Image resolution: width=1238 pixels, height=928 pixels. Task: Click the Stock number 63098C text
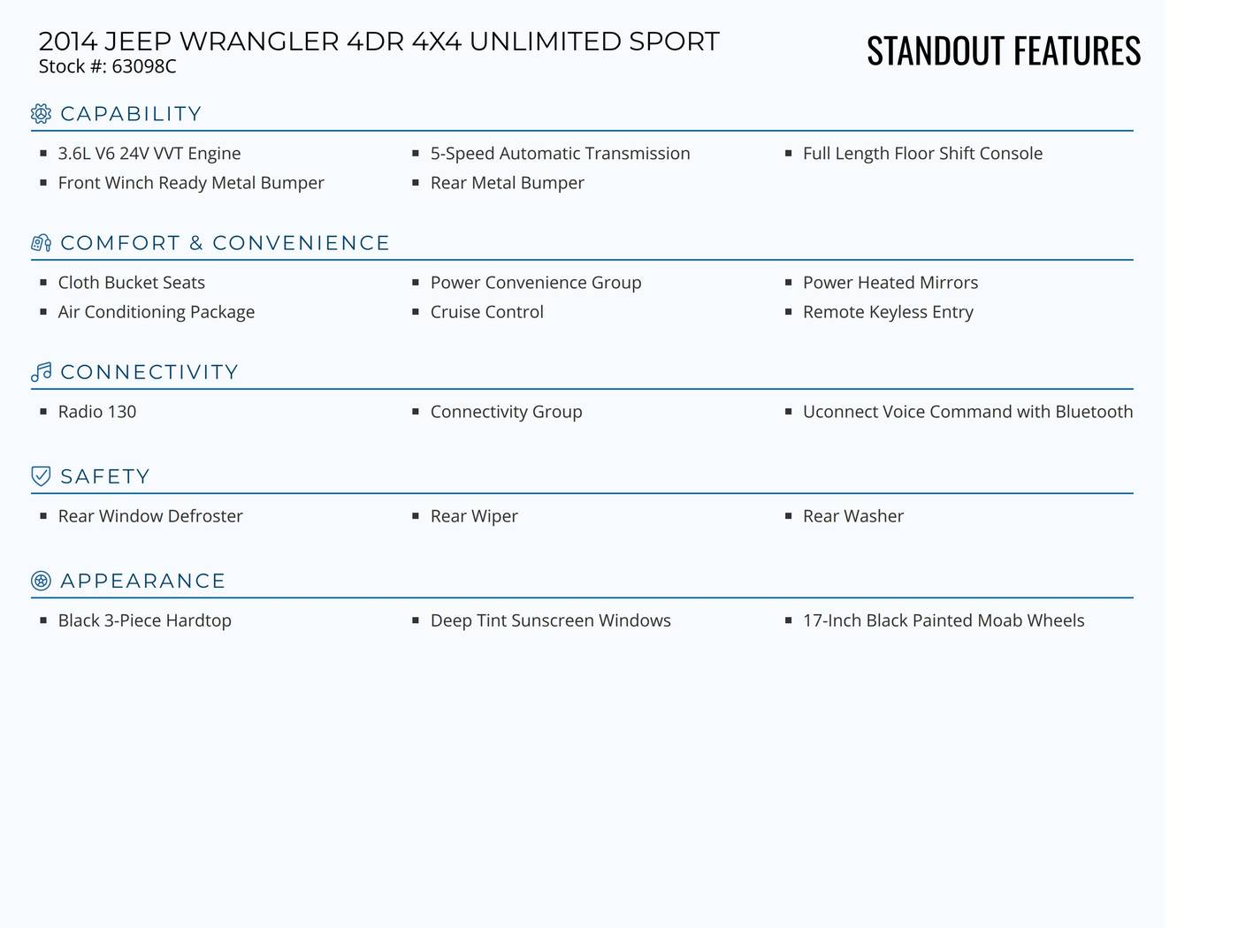tap(108, 66)
